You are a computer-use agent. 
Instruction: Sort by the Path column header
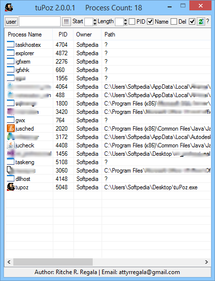tap(156, 35)
